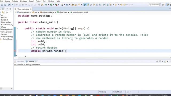
Task: Select the name_project tree item
Action: click(x=6, y=32)
